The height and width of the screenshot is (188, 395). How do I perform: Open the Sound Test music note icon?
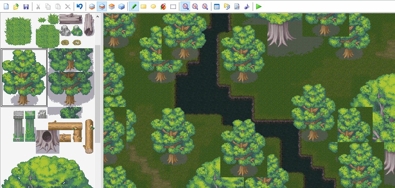click(x=246, y=7)
